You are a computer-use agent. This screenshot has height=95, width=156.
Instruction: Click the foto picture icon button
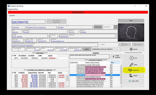[x=124, y=45]
